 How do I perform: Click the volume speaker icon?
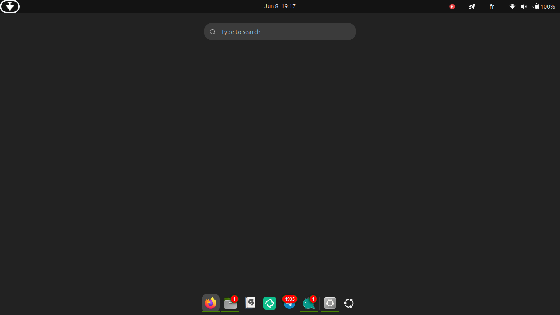point(524,7)
